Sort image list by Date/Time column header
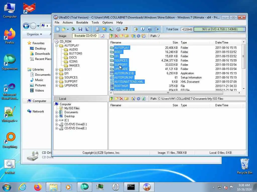This screenshot has width=257, height=192. 228,42
